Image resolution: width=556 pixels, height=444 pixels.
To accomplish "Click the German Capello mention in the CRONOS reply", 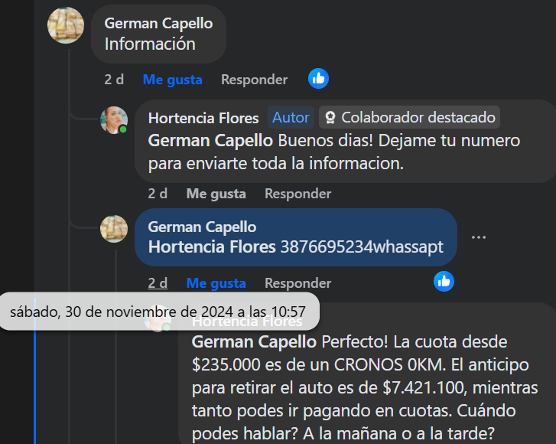I will point(254,341).
